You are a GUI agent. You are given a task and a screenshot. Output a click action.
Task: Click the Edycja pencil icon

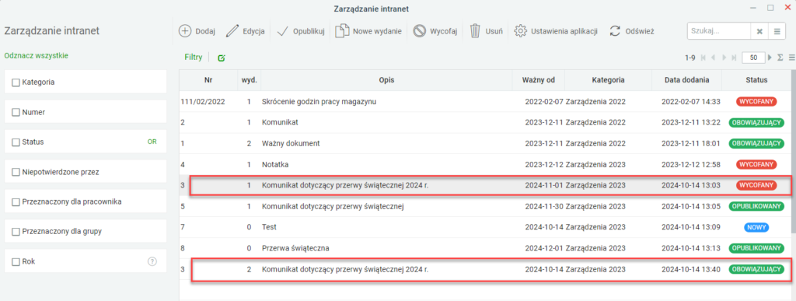click(232, 31)
